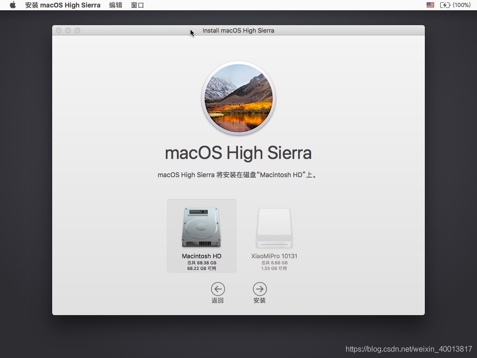Click the 68.22 GB 可用 text
477x358 pixels.
click(x=202, y=268)
